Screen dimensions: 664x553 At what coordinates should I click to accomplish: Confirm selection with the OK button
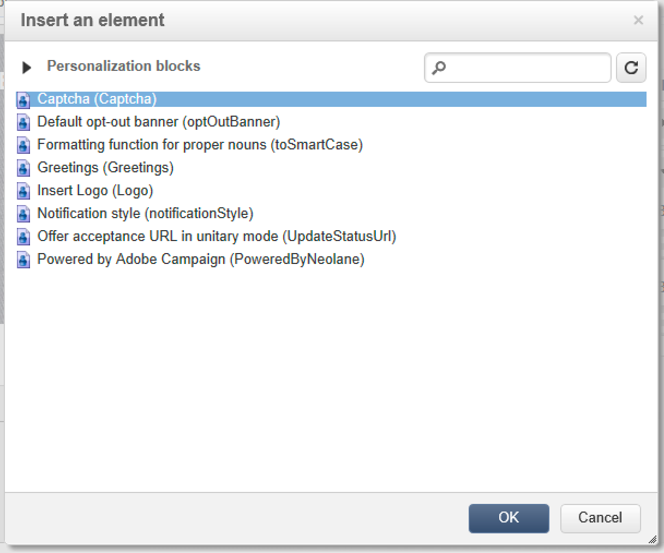(x=509, y=518)
